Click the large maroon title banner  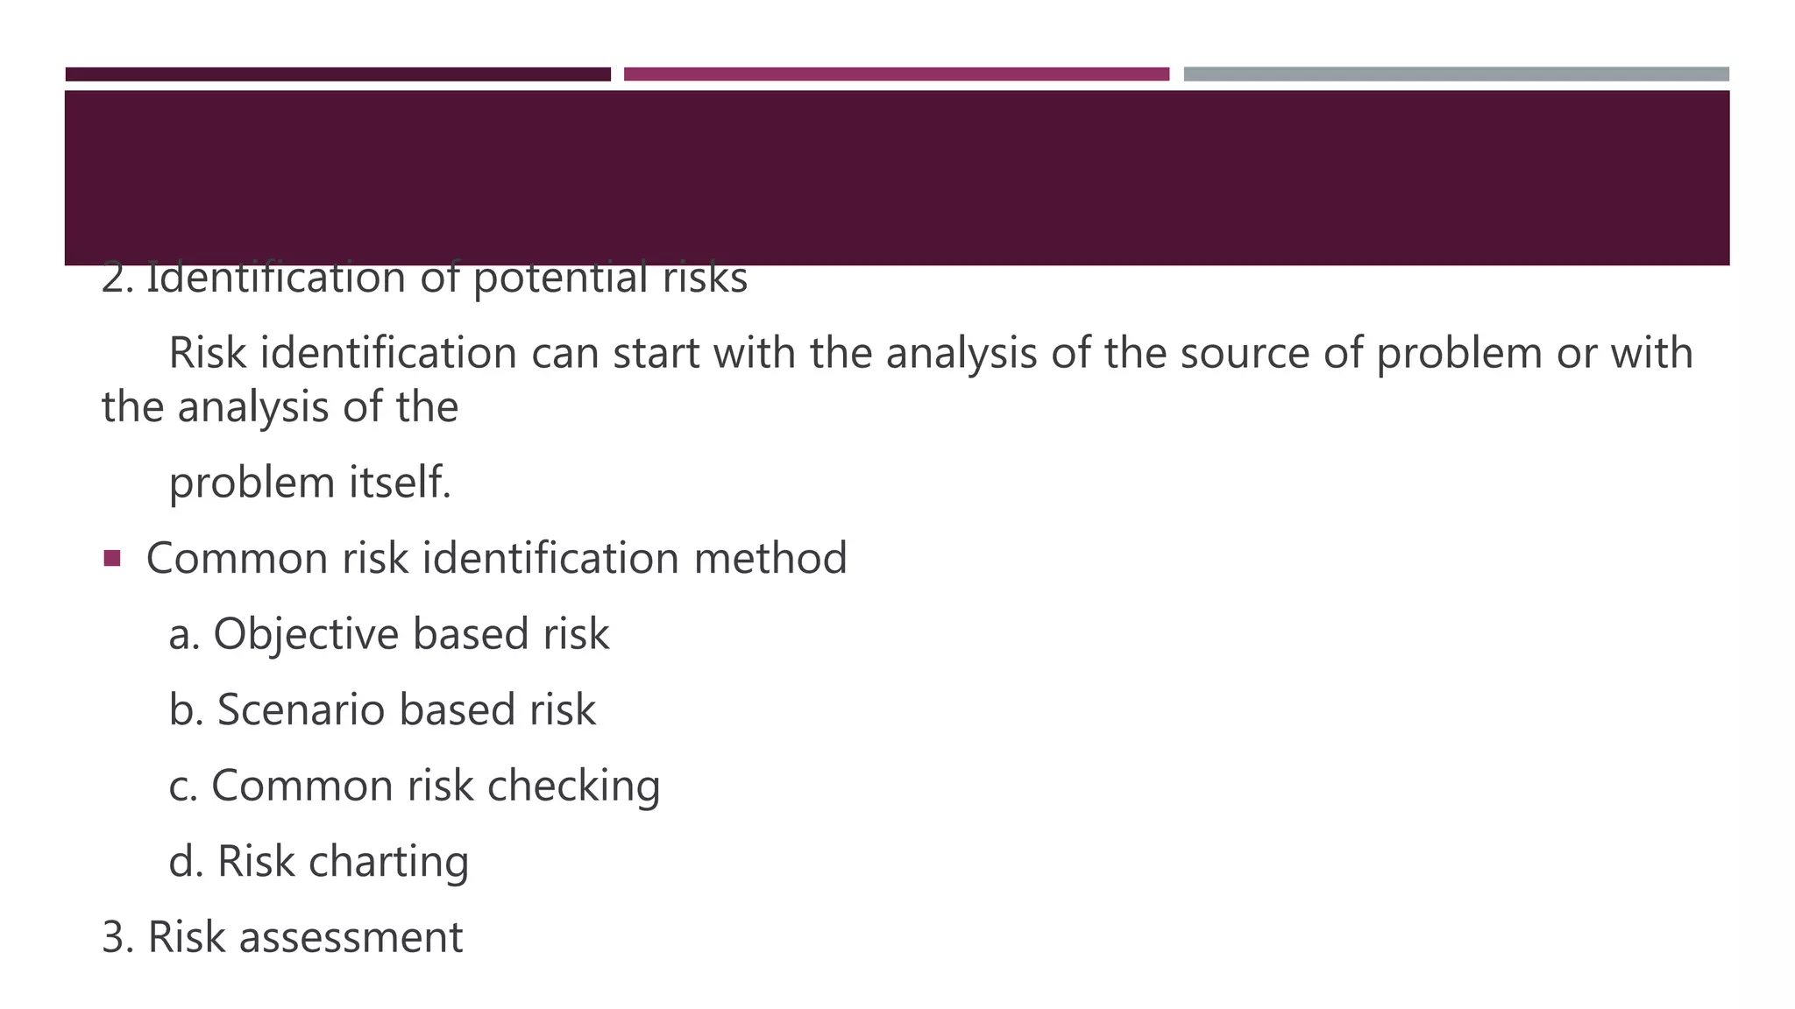click(897, 178)
